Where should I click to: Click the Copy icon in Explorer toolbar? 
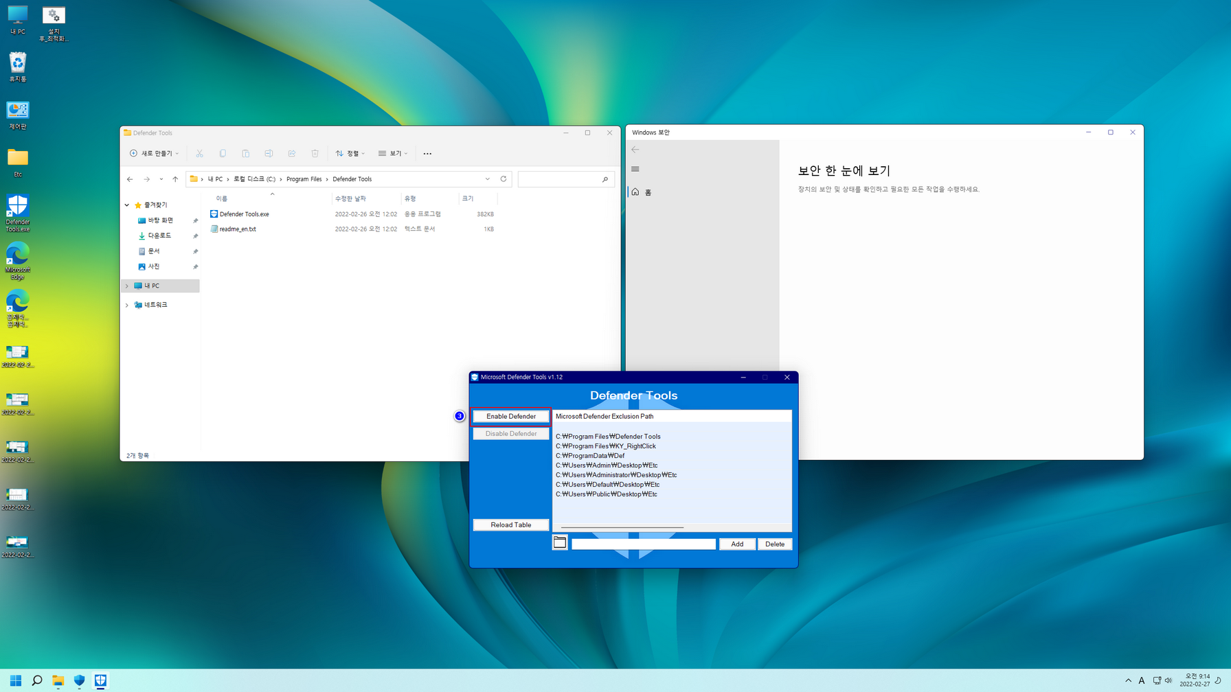pos(223,153)
